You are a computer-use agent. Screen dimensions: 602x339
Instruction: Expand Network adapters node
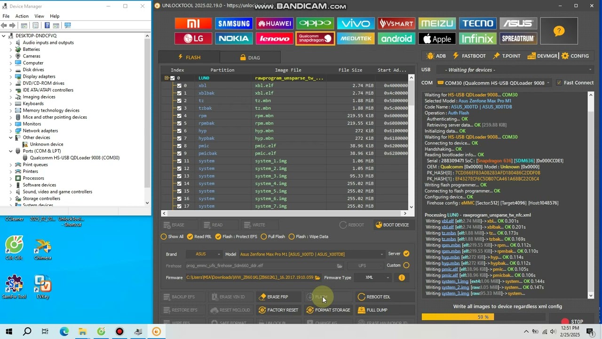11,131
